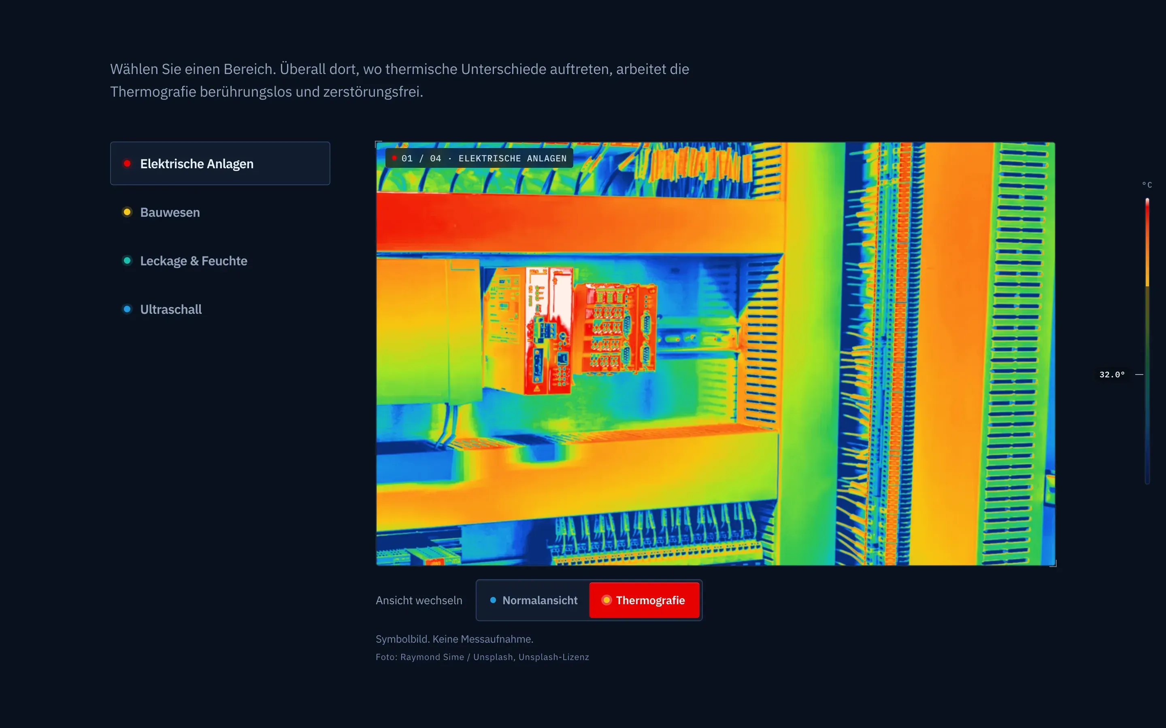
Task: Click the 32.0° temperature marker label
Action: tap(1112, 374)
